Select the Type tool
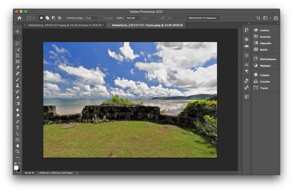 pos(18,128)
